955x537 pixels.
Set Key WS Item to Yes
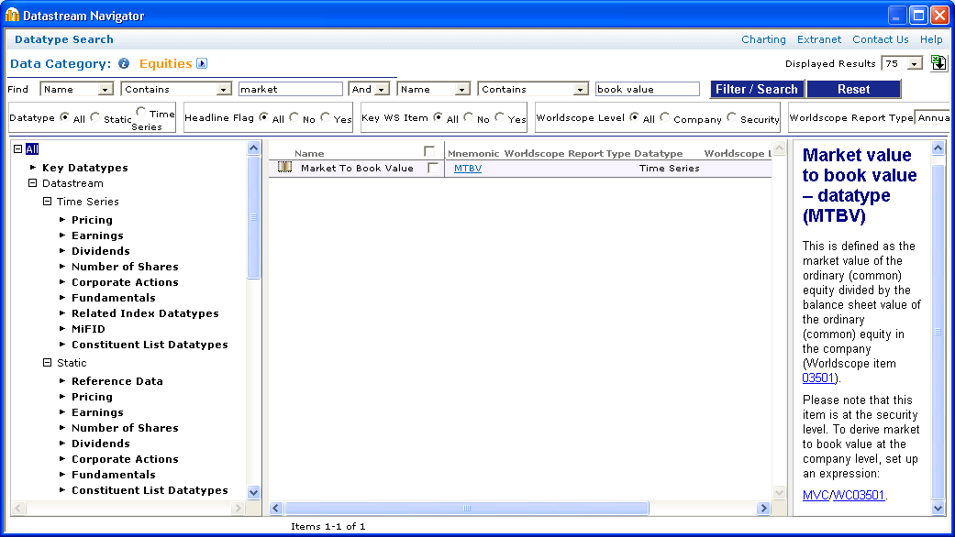(x=499, y=116)
